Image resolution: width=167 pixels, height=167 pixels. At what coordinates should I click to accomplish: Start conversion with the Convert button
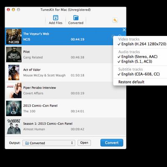tap(112, 143)
